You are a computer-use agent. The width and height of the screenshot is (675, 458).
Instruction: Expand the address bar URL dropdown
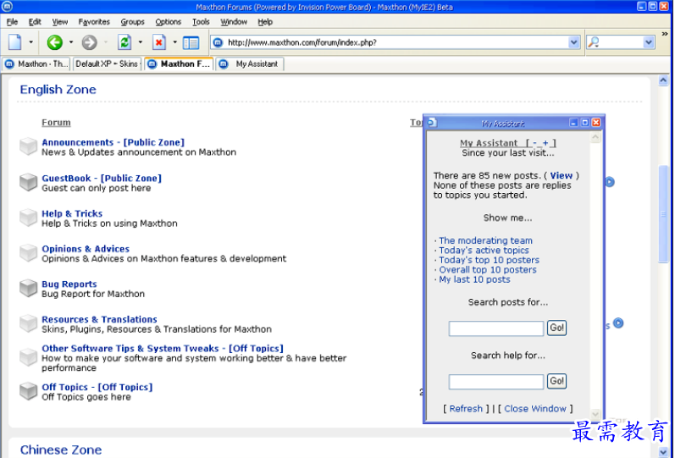tap(574, 42)
